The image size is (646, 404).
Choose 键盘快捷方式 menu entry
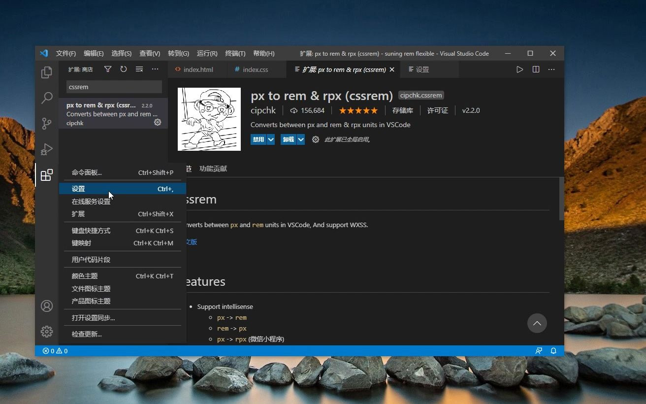click(123, 231)
